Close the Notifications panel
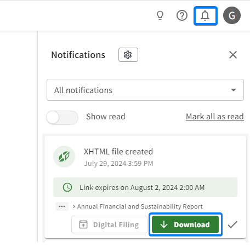This screenshot has width=250, height=248. click(x=233, y=55)
